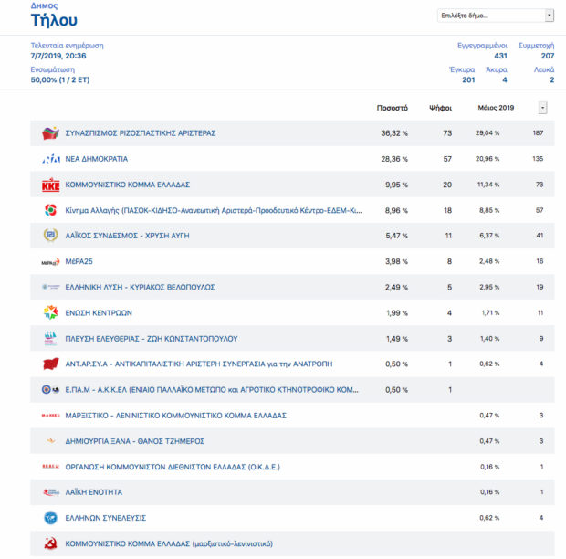Open the ΕΝΩΣΗ ΚΕΝΤΡΩΩΝ party link
This screenshot has height=559, width=566.
coord(99,312)
